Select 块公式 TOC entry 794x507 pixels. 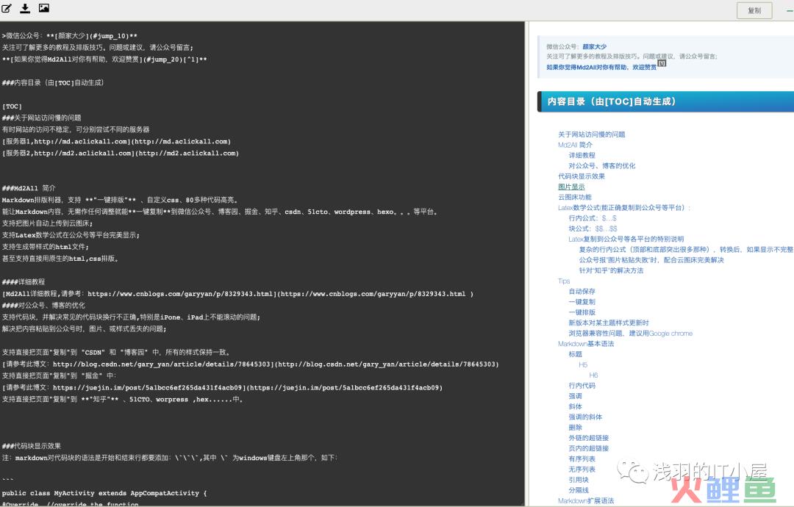tap(593, 229)
